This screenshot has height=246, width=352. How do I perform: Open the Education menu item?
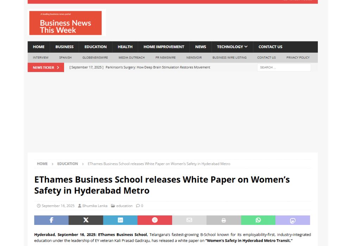coord(96,47)
